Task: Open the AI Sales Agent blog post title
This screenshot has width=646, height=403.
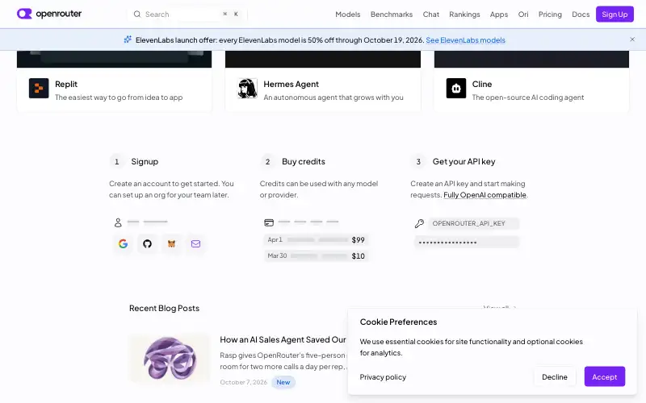Action: [x=283, y=339]
